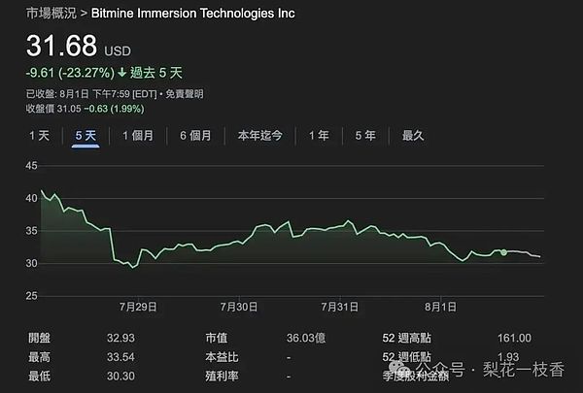Click the 7月30日 date label on the chart axis

coord(239,306)
